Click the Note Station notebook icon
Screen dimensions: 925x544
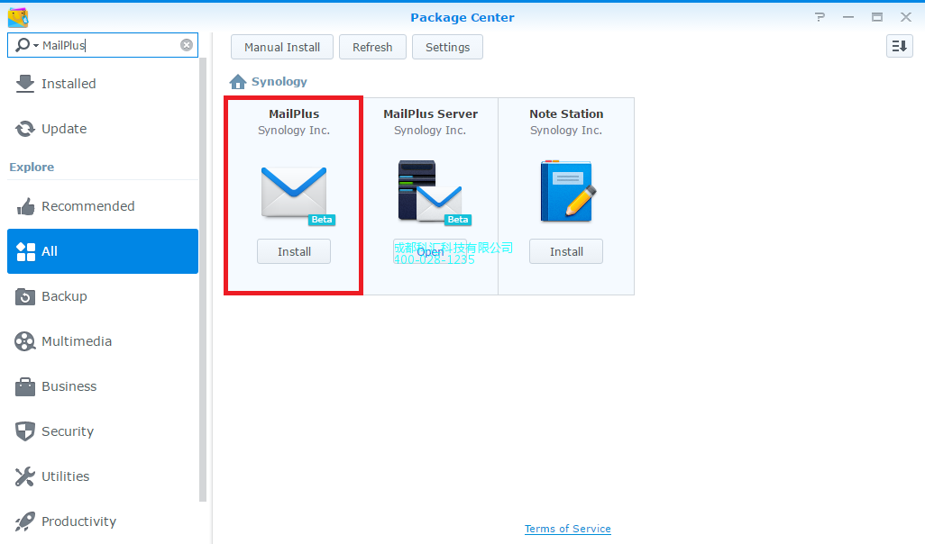tap(567, 191)
